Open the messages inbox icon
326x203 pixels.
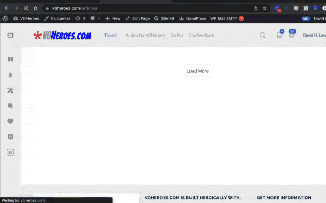click(279, 36)
